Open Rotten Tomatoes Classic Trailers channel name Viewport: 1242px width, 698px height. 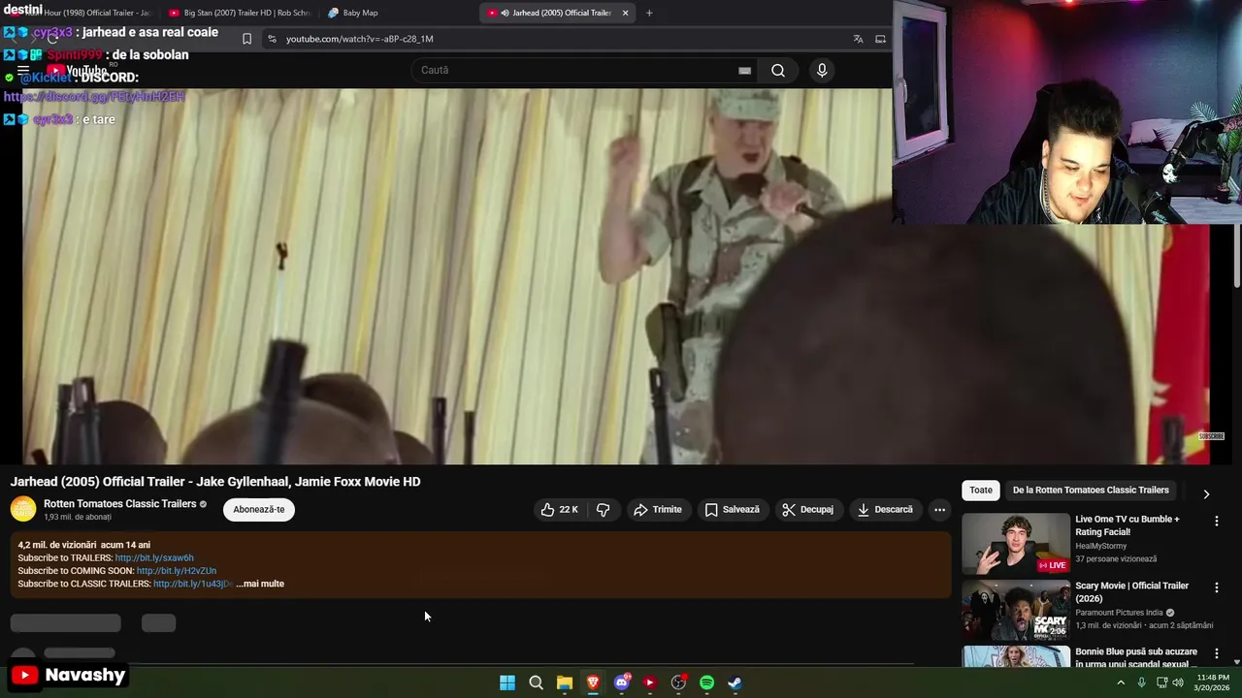(x=120, y=504)
